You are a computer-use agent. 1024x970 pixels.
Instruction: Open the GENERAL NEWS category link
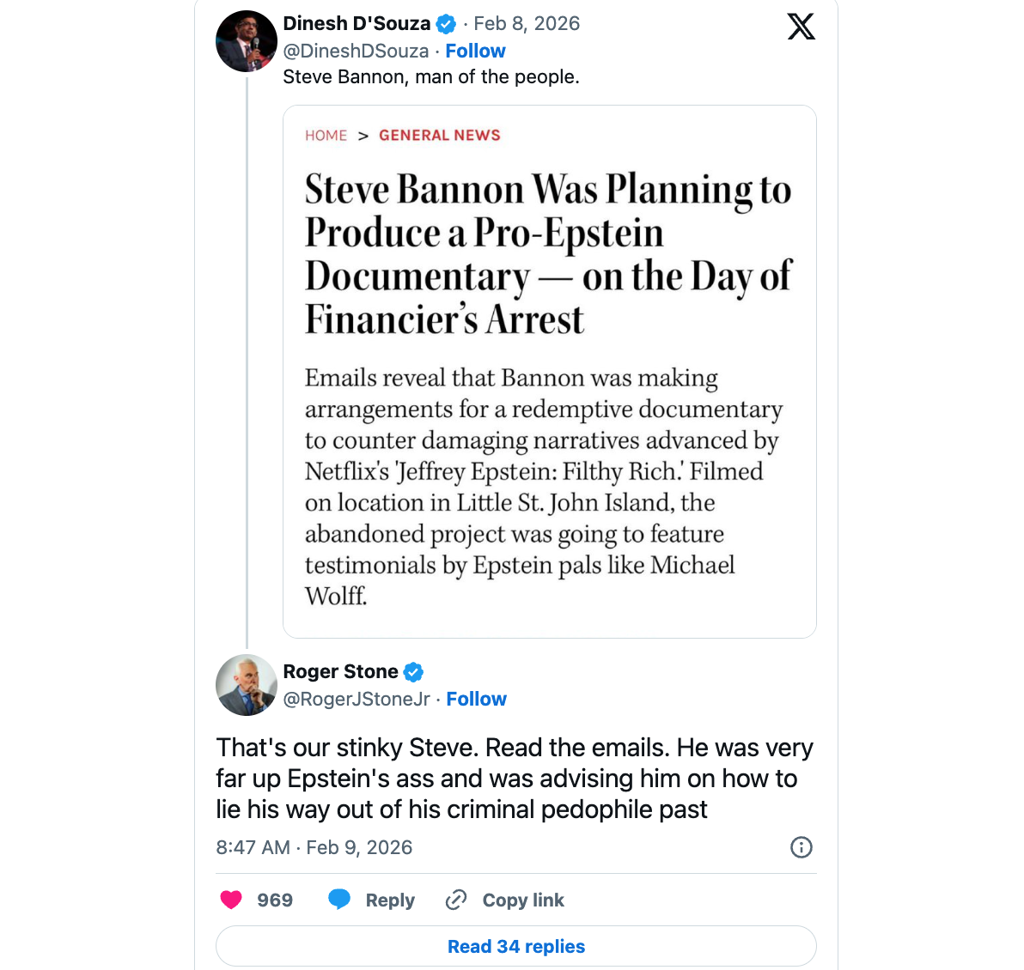coord(440,135)
